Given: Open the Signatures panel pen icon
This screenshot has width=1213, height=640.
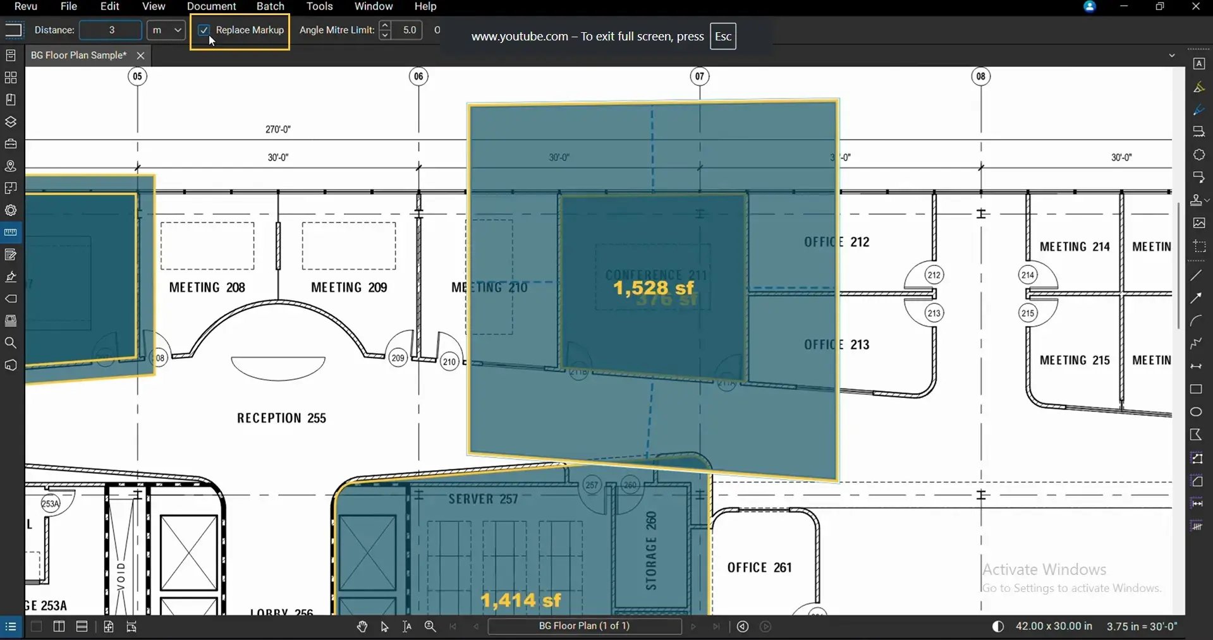Looking at the screenshot, I should 11,277.
